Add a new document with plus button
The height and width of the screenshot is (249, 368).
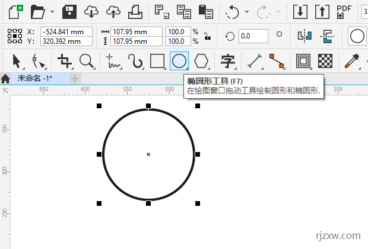coord(75,78)
